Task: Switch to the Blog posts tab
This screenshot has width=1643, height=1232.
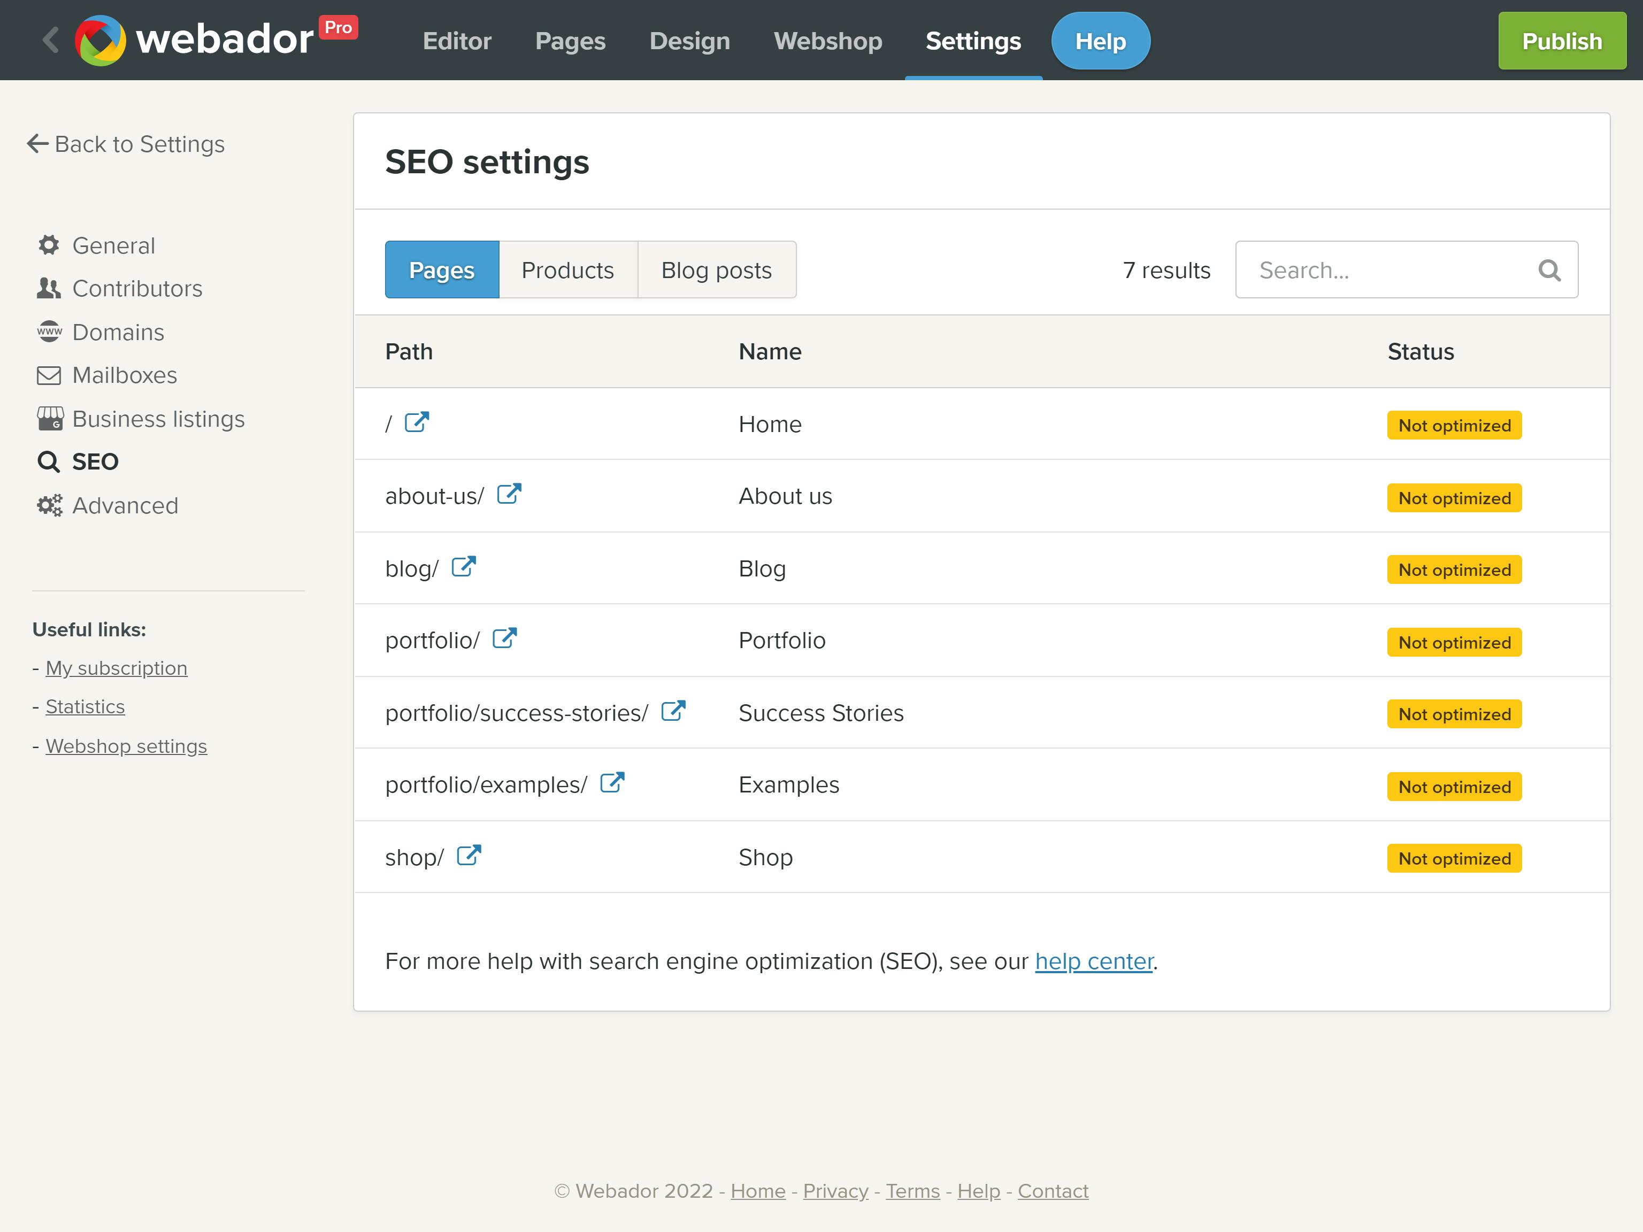Action: (x=716, y=269)
